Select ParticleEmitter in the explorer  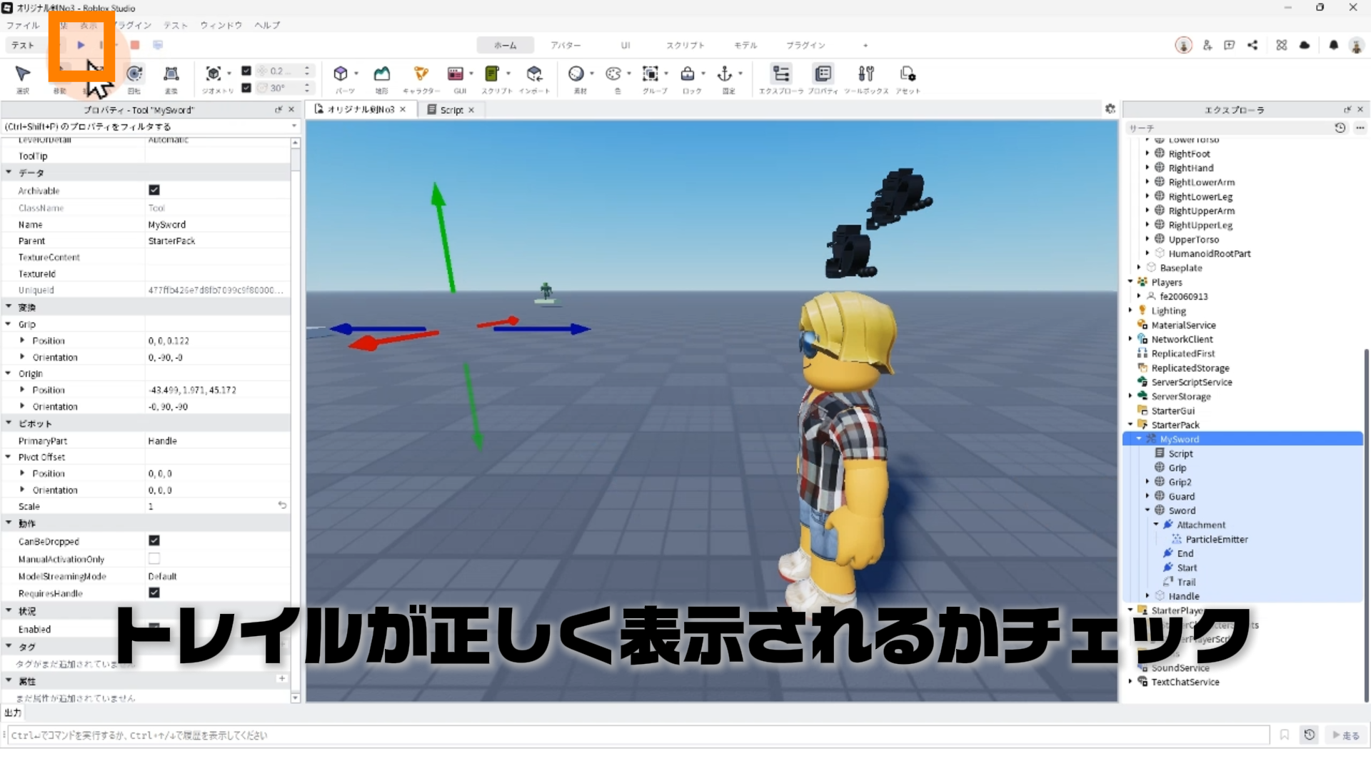(x=1216, y=539)
